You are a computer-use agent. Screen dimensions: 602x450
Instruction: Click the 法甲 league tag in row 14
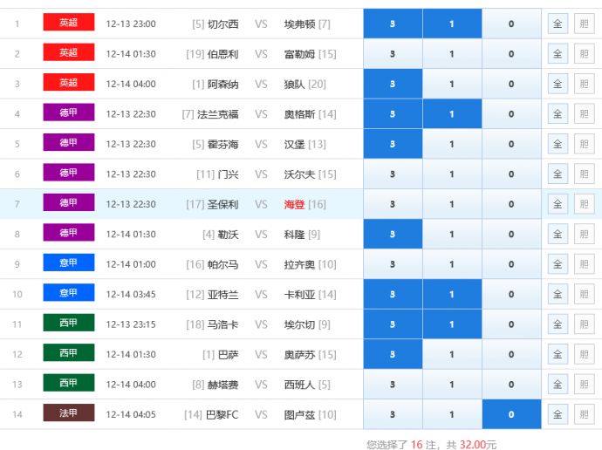click(x=68, y=413)
